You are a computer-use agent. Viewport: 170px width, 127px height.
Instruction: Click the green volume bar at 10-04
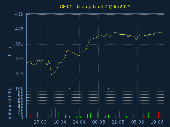coord(60,112)
